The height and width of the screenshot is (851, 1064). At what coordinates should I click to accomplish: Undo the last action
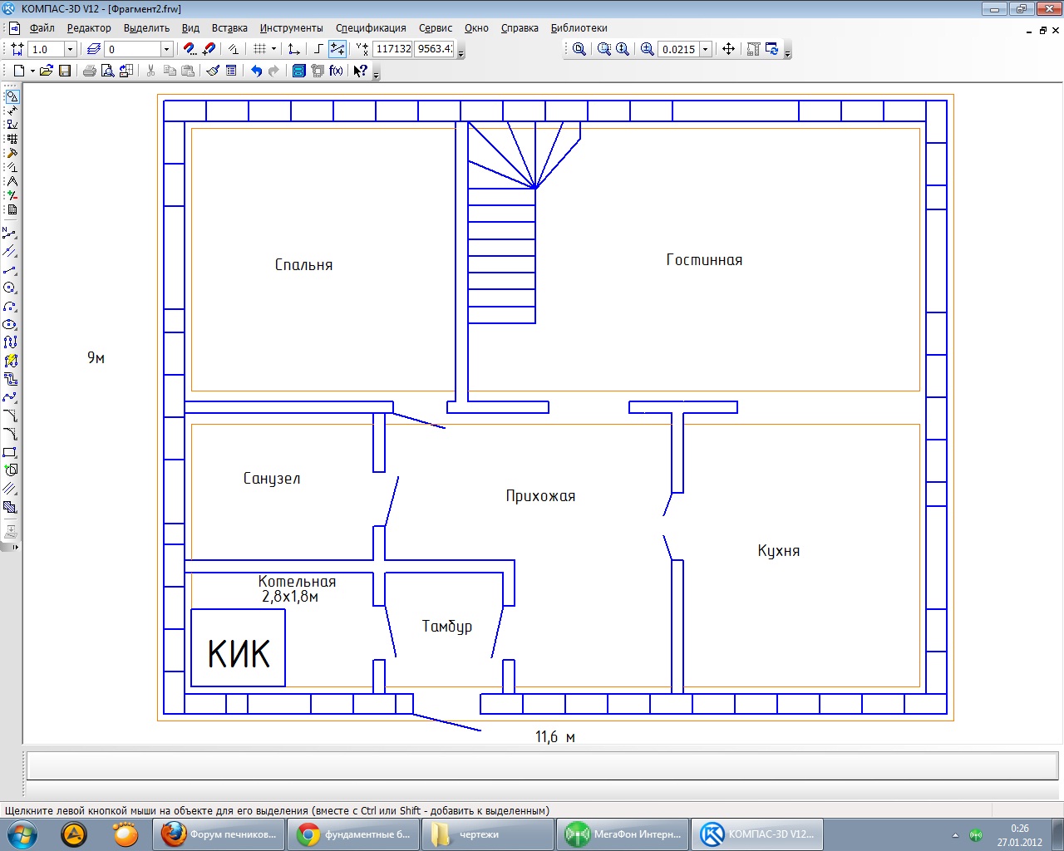coord(256,71)
